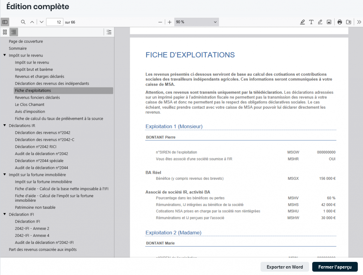
Task: Click the Exploitation 1 (Monsieur) heading
Action: (174, 126)
